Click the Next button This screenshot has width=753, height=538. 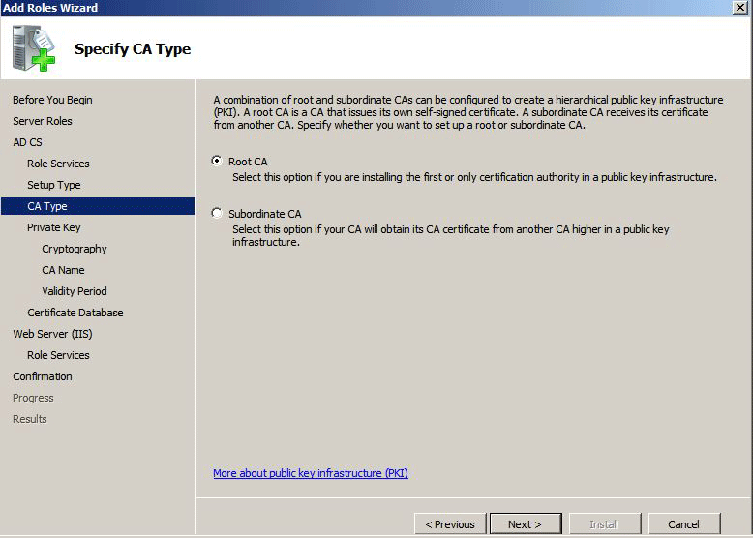[x=526, y=524]
